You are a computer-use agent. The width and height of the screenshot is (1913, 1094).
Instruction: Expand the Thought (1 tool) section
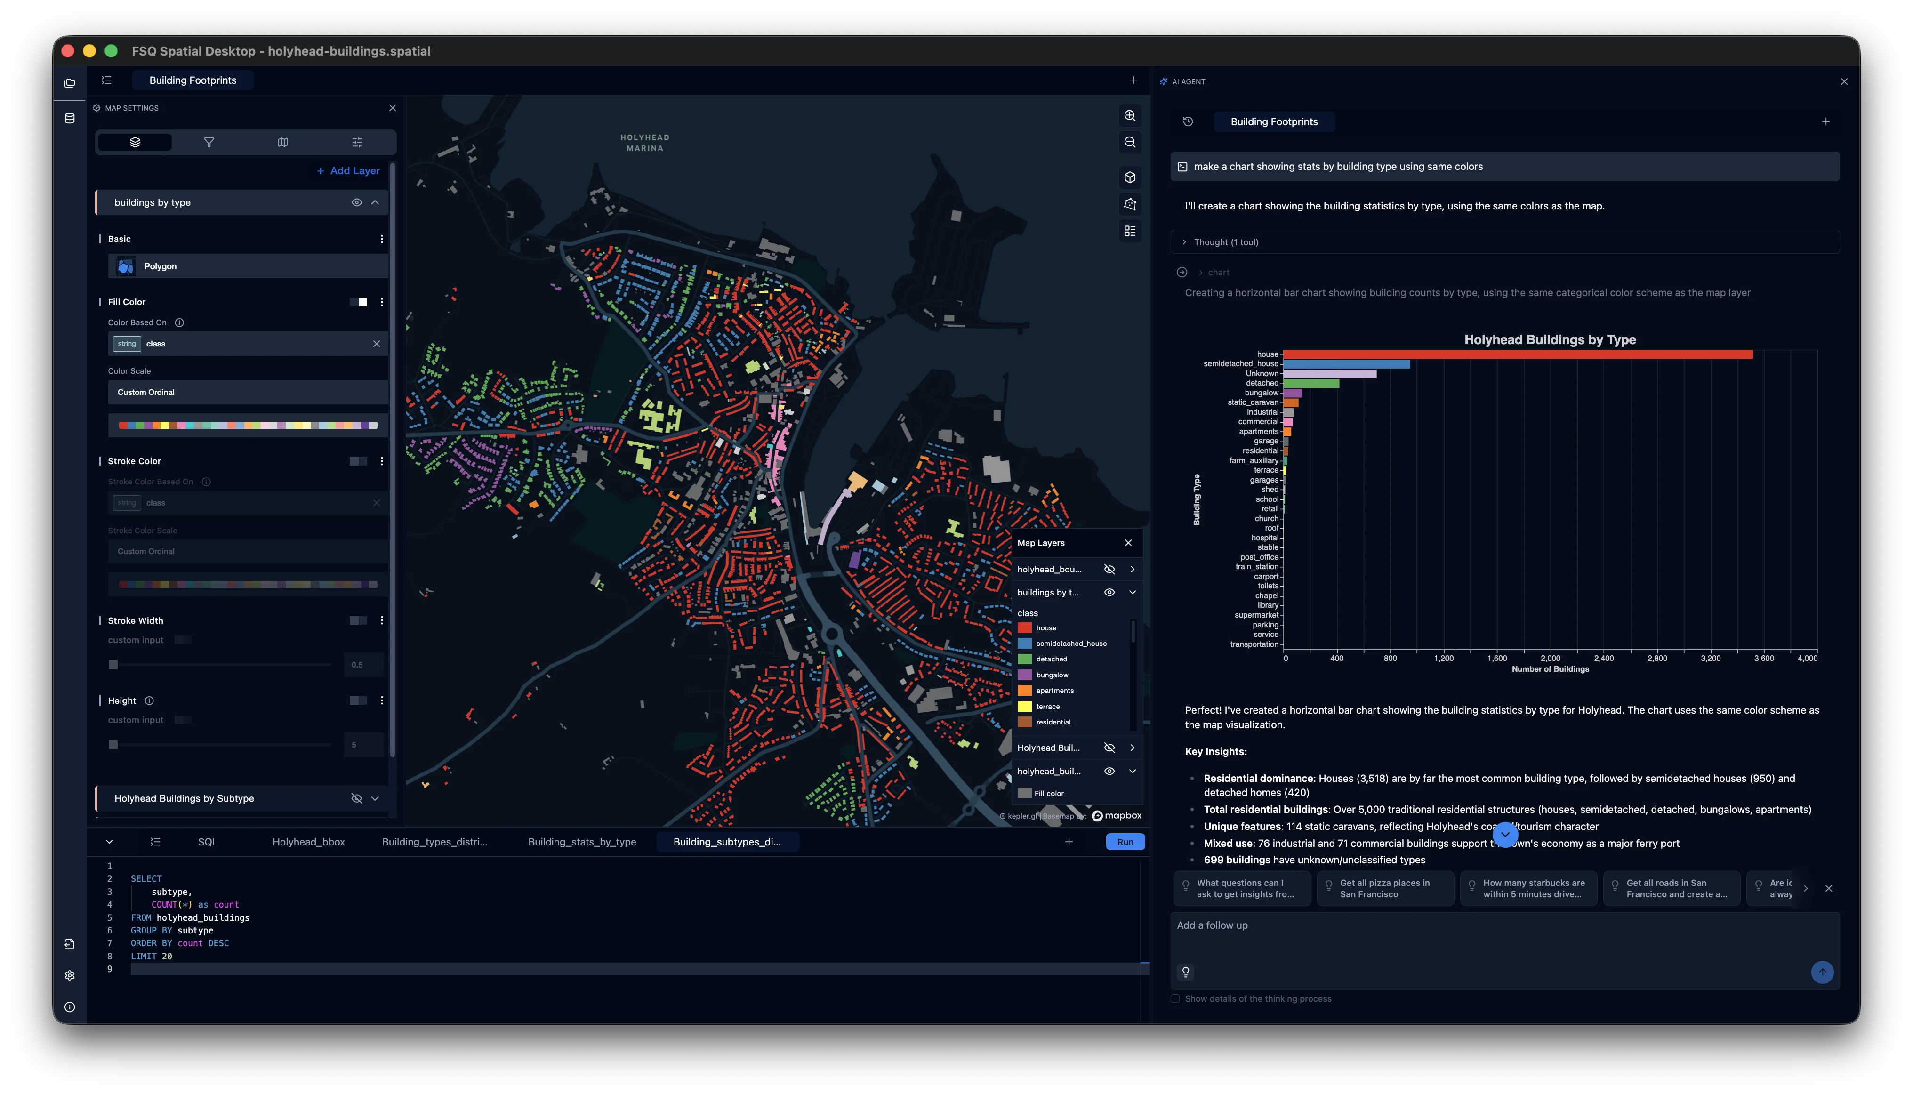[1504, 242]
